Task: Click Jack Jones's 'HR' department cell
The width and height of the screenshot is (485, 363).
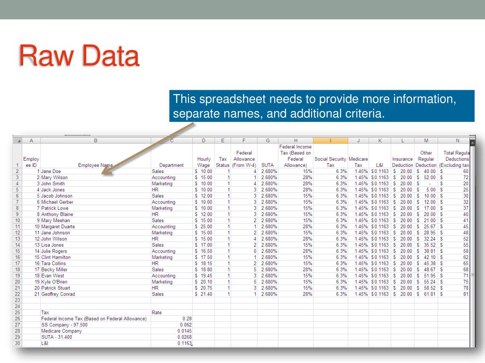Action: click(171, 190)
